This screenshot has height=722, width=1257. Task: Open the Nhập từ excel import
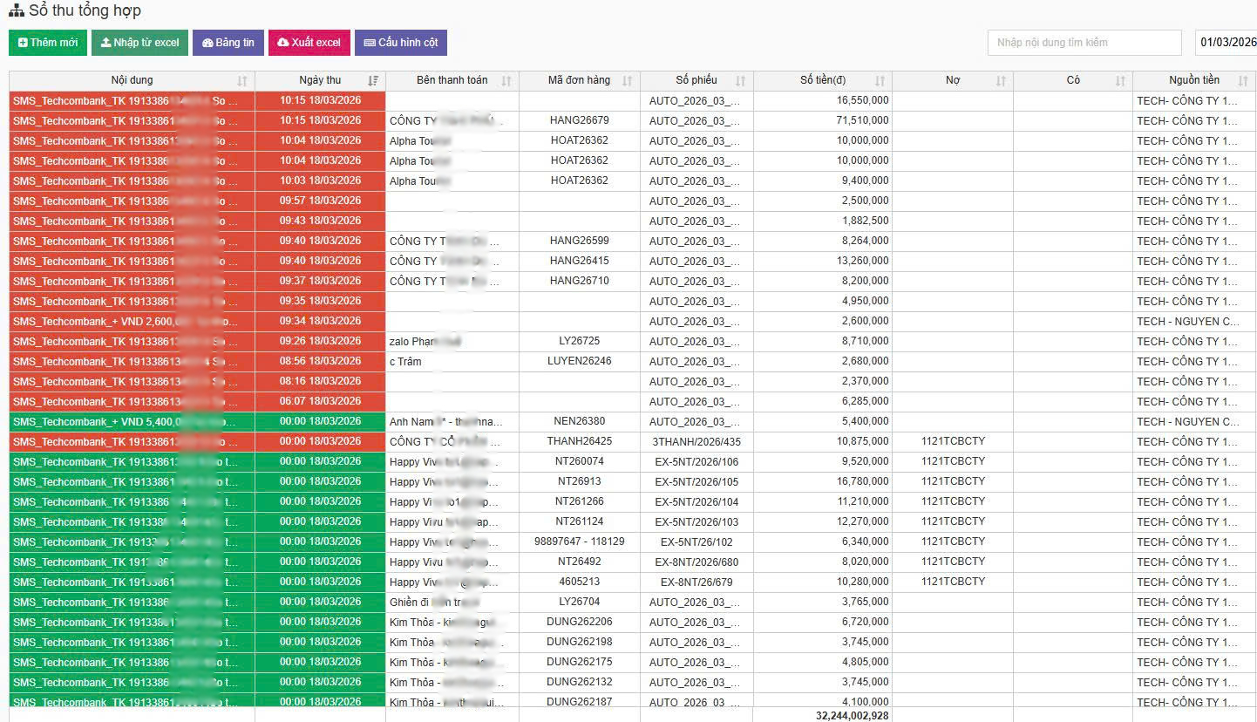(140, 43)
